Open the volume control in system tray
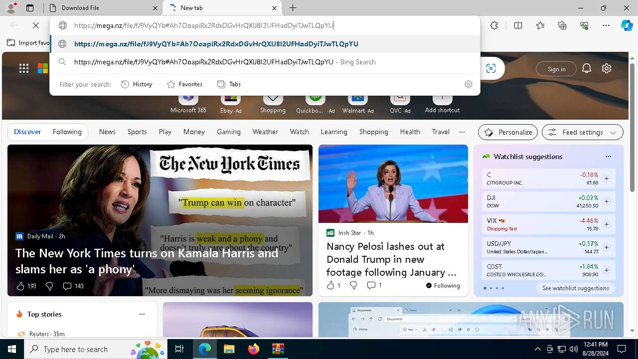 (x=573, y=349)
